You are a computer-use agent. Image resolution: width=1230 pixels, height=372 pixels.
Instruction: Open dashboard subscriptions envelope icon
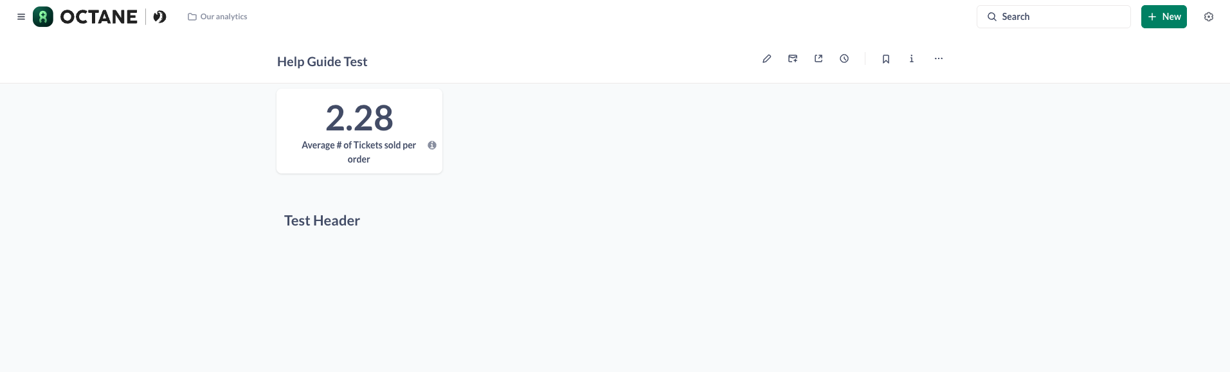tap(793, 58)
